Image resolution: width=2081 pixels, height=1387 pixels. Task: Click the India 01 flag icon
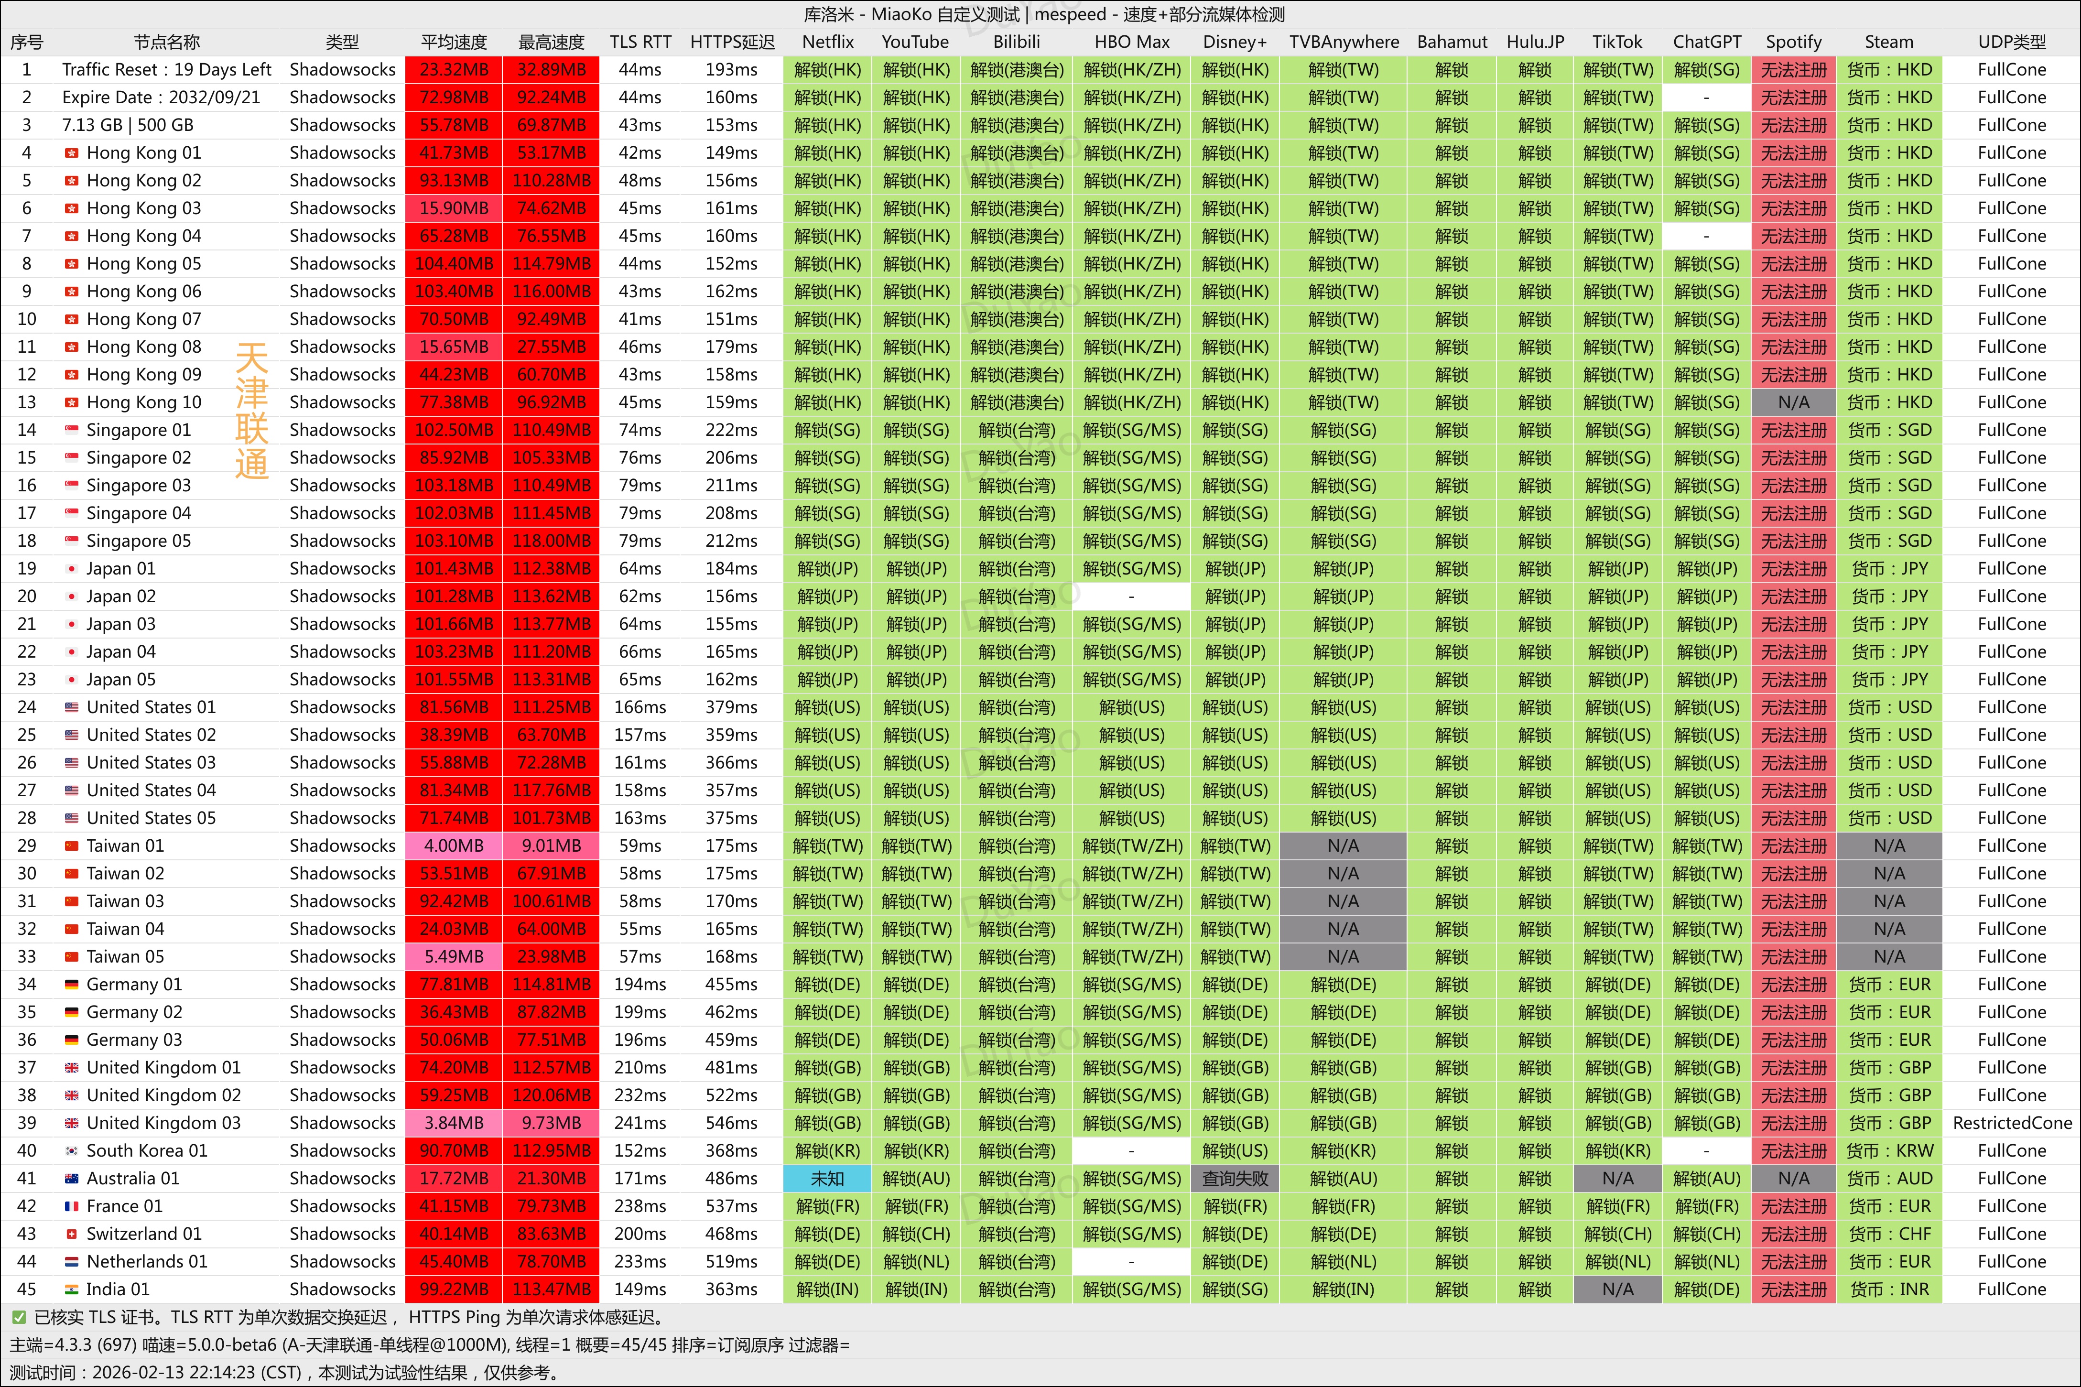72,1289
